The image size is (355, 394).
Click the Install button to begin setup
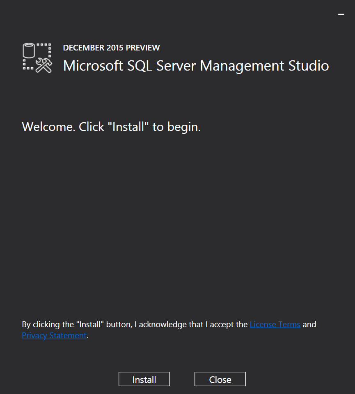pos(144,379)
